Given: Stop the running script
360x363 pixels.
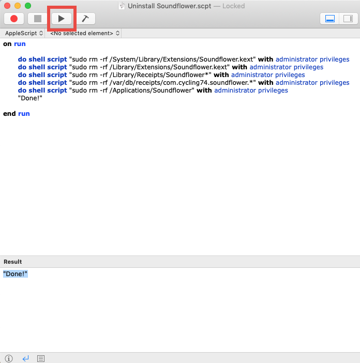Looking at the screenshot, I should (x=38, y=19).
